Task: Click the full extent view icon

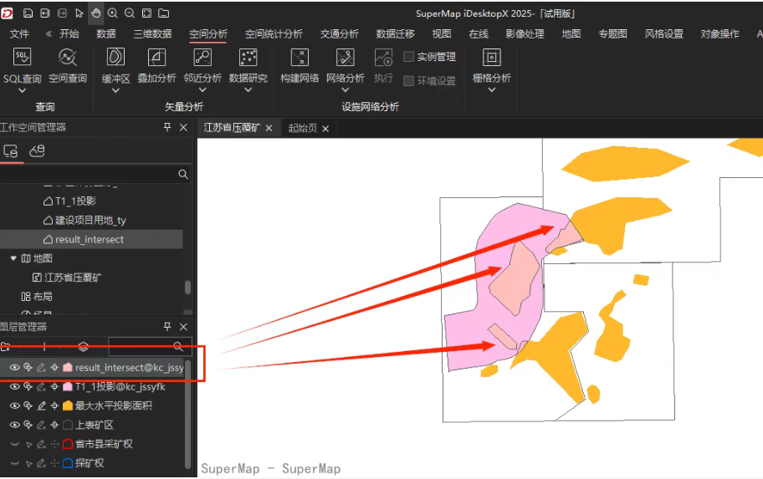Action: click(146, 13)
